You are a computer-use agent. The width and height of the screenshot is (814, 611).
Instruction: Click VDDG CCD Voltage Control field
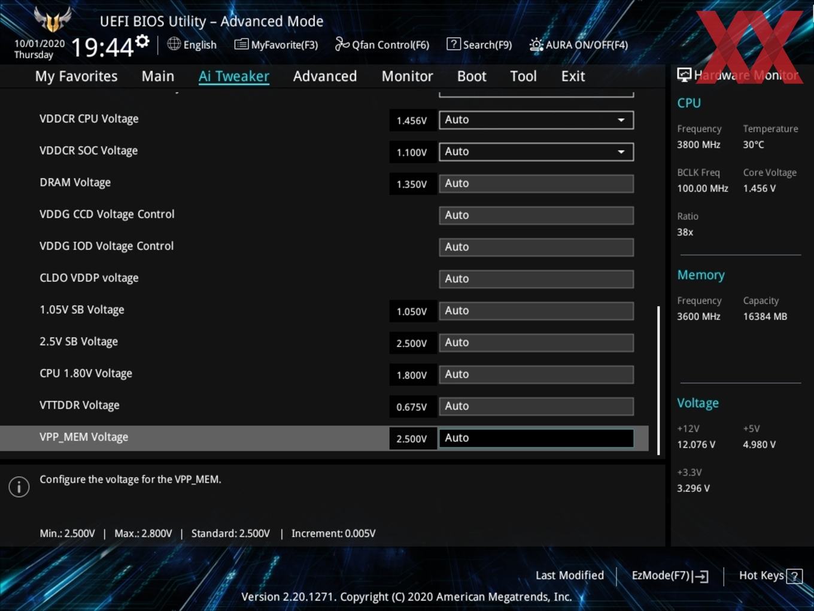coord(536,215)
